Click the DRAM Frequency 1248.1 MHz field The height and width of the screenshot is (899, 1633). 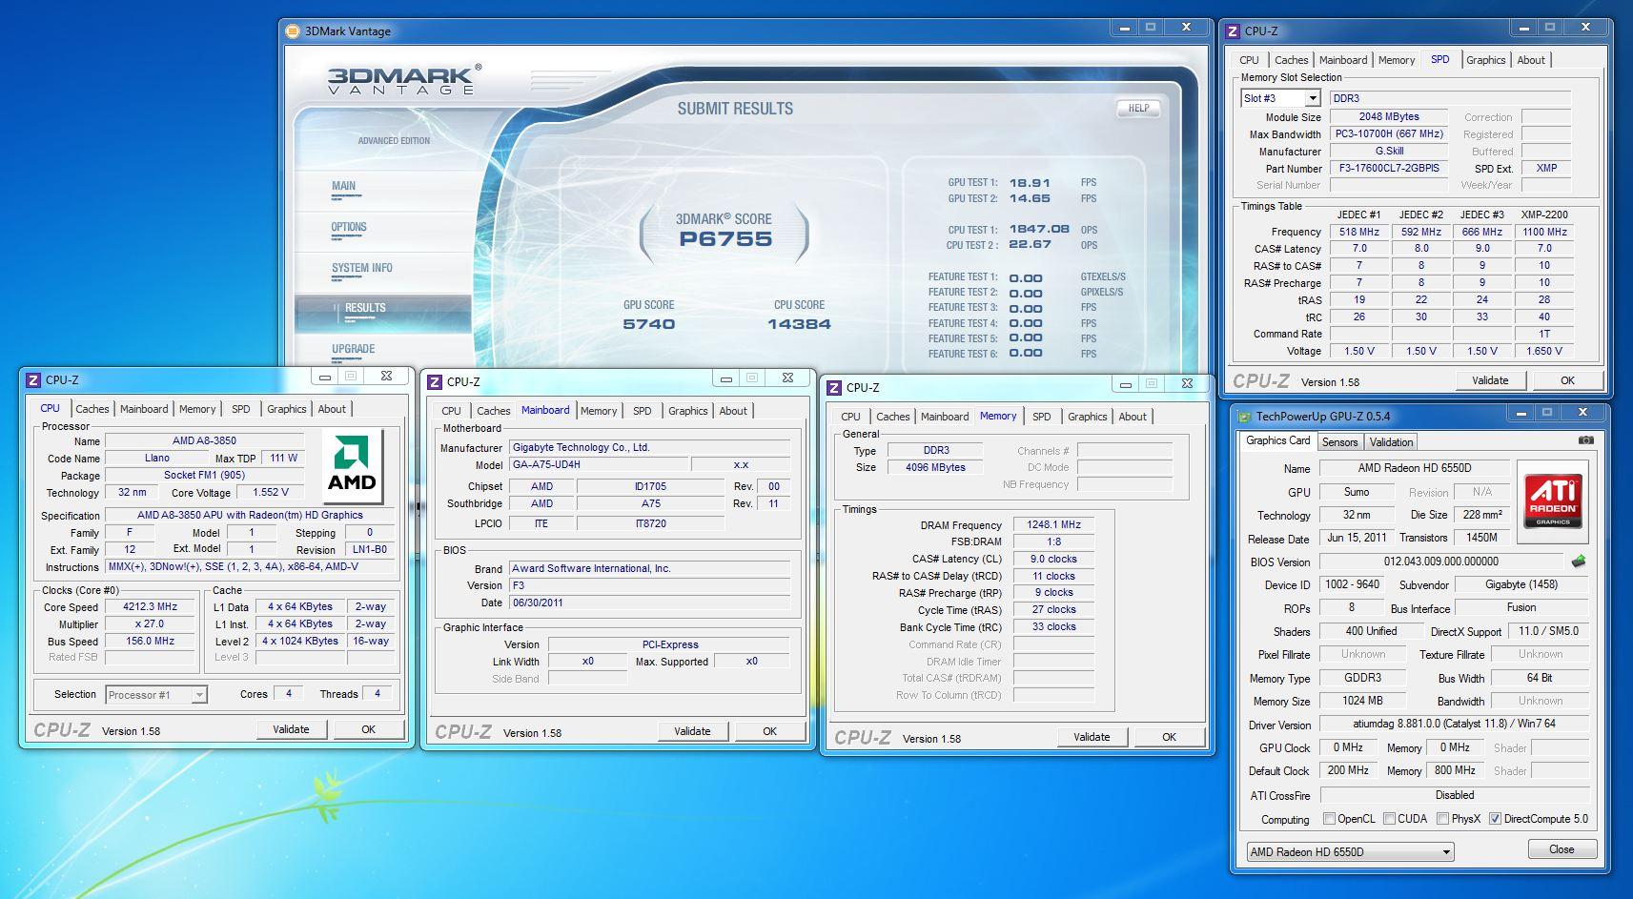1053,524
